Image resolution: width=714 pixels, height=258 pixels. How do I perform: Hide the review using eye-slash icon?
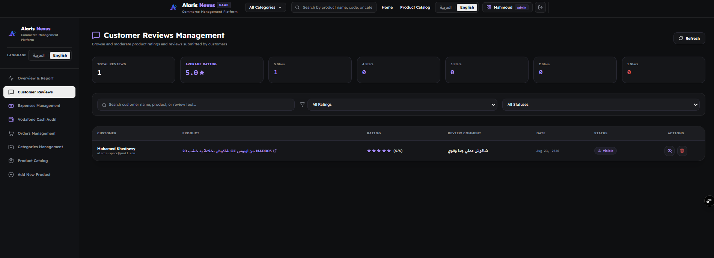(669, 151)
